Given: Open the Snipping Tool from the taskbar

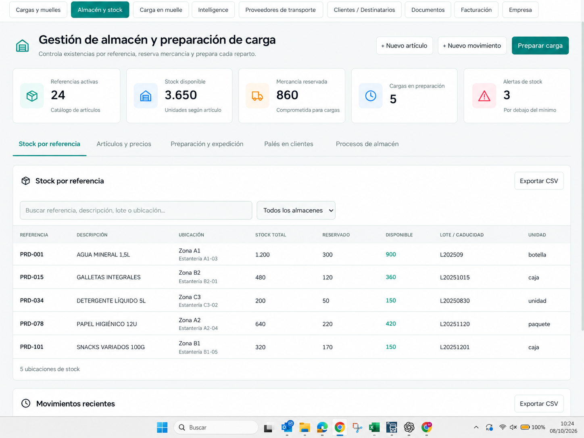Looking at the screenshot, I should point(357,428).
